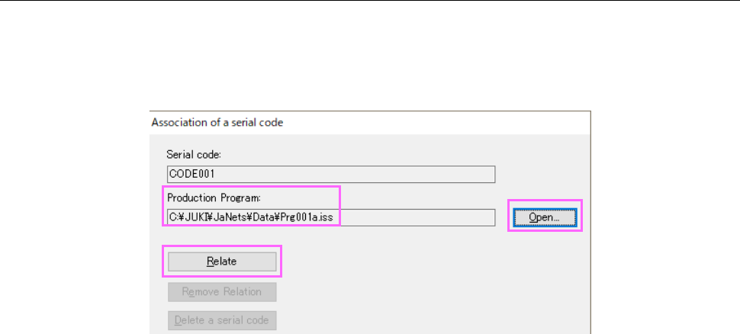Viewport: 740px width, 334px height.
Task: Browse for a production program with Open...
Action: click(x=545, y=217)
